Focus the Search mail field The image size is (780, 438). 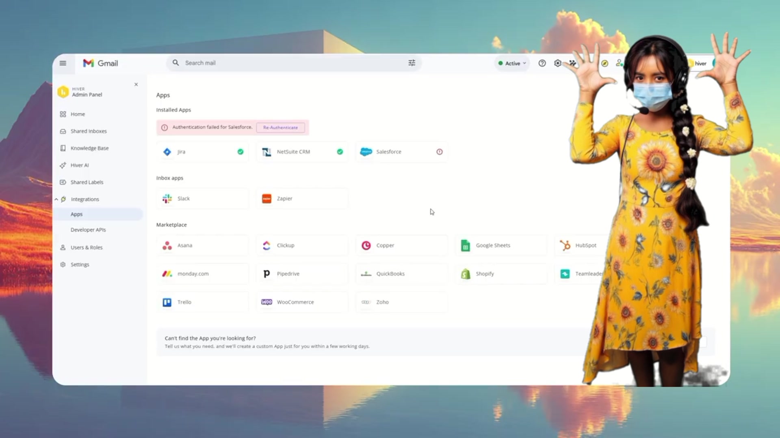(294, 63)
